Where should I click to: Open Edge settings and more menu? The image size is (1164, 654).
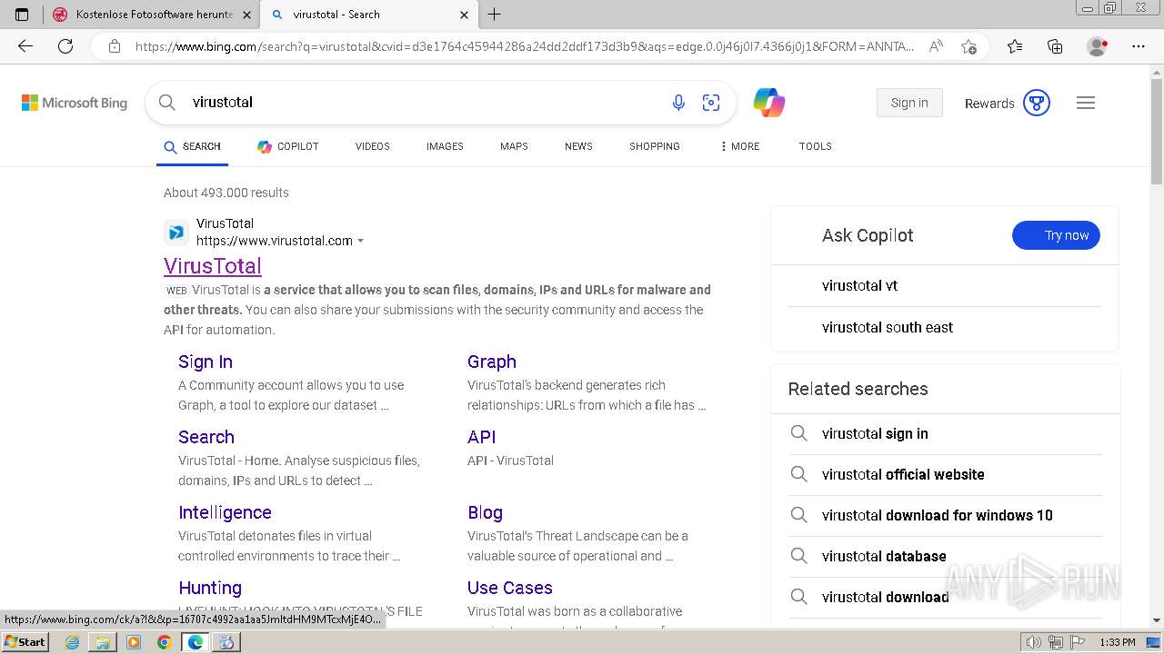click(x=1138, y=46)
